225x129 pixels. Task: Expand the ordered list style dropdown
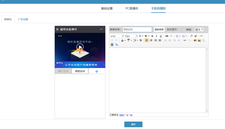(180, 36)
